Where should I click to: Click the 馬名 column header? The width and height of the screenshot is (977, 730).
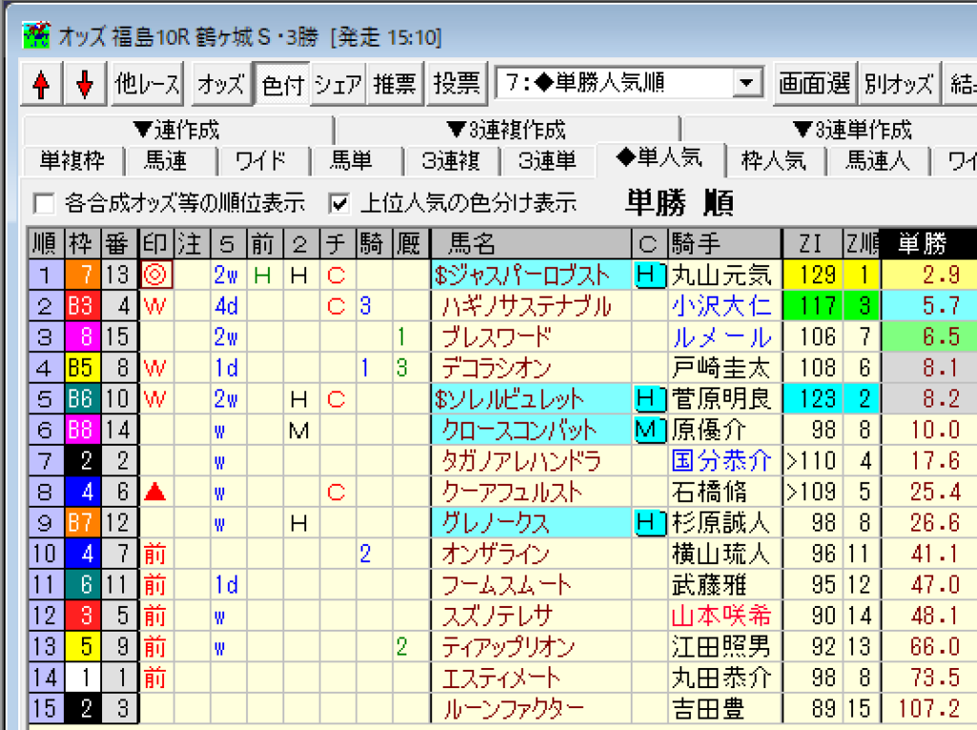tap(530, 243)
